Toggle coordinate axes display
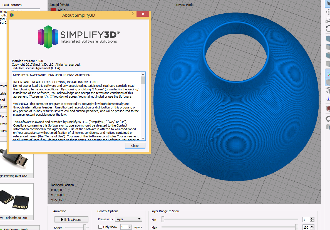The width and height of the screenshot is (330, 230). pos(328,73)
